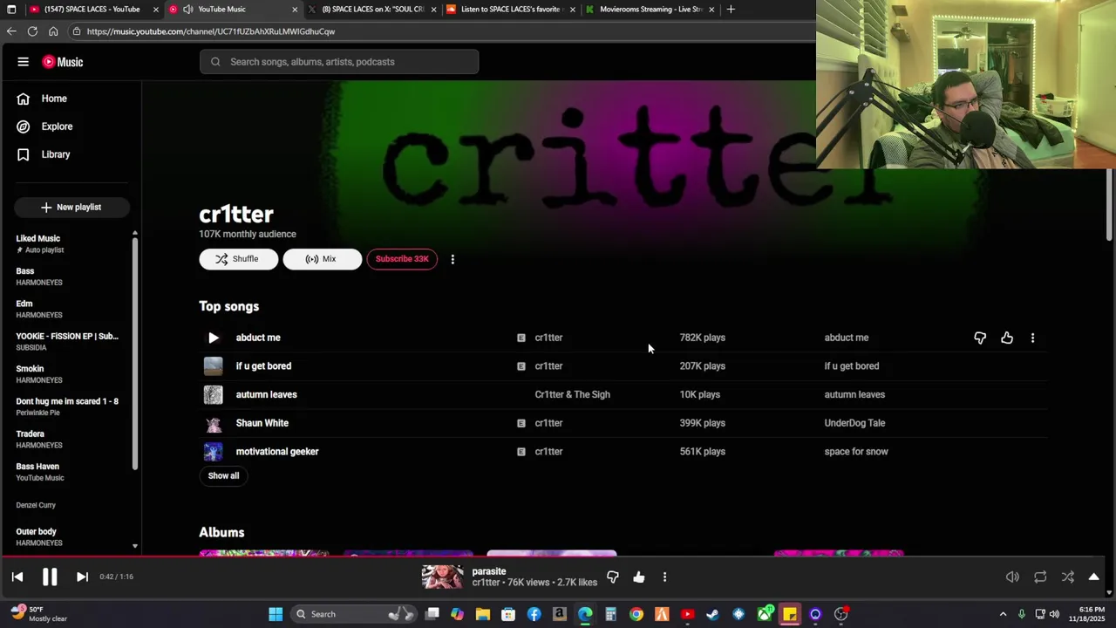The width and height of the screenshot is (1116, 628).
Task: Open Steam from taskbar
Action: coord(713,614)
